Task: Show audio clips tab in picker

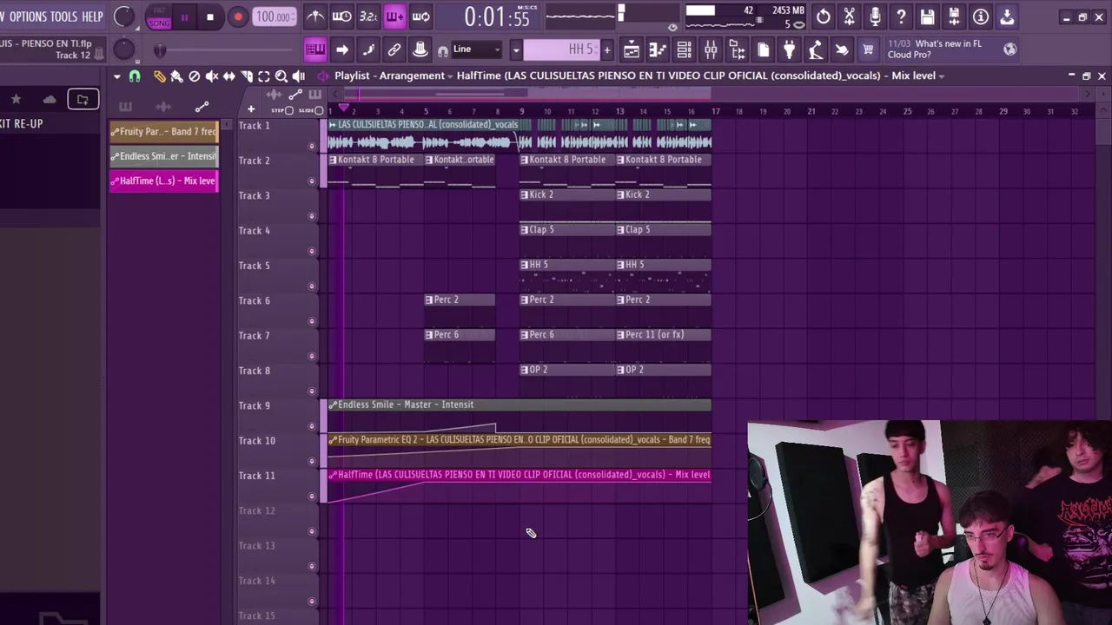Action: (x=163, y=107)
